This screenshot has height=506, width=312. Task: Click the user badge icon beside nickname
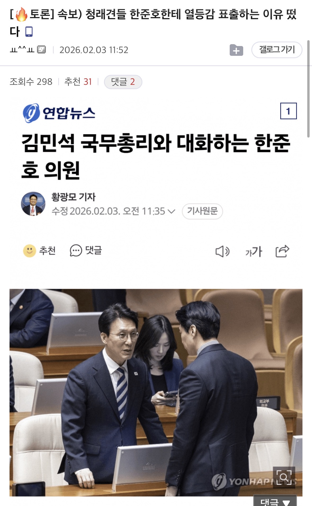(x=41, y=49)
